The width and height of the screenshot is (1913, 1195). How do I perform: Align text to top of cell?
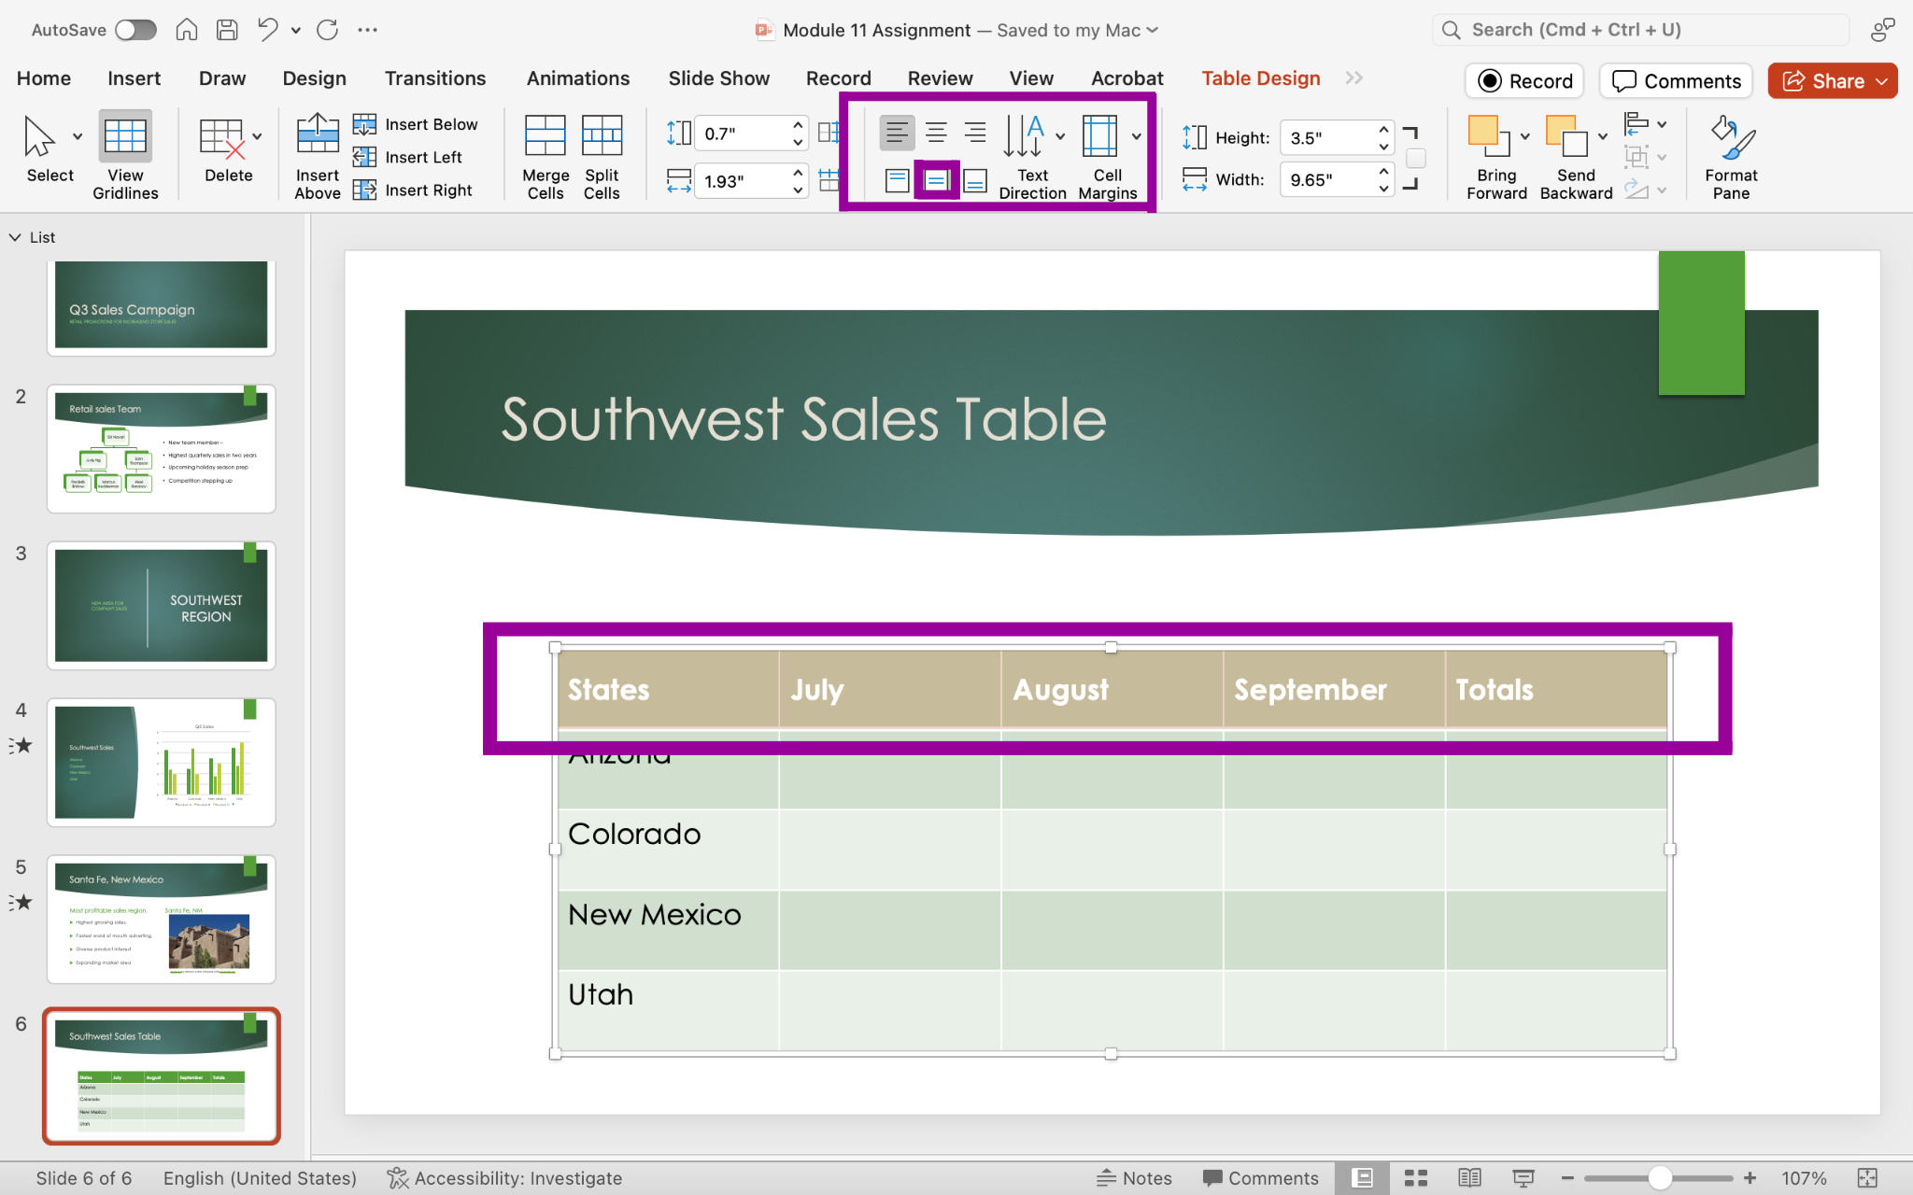pyautogui.click(x=897, y=180)
